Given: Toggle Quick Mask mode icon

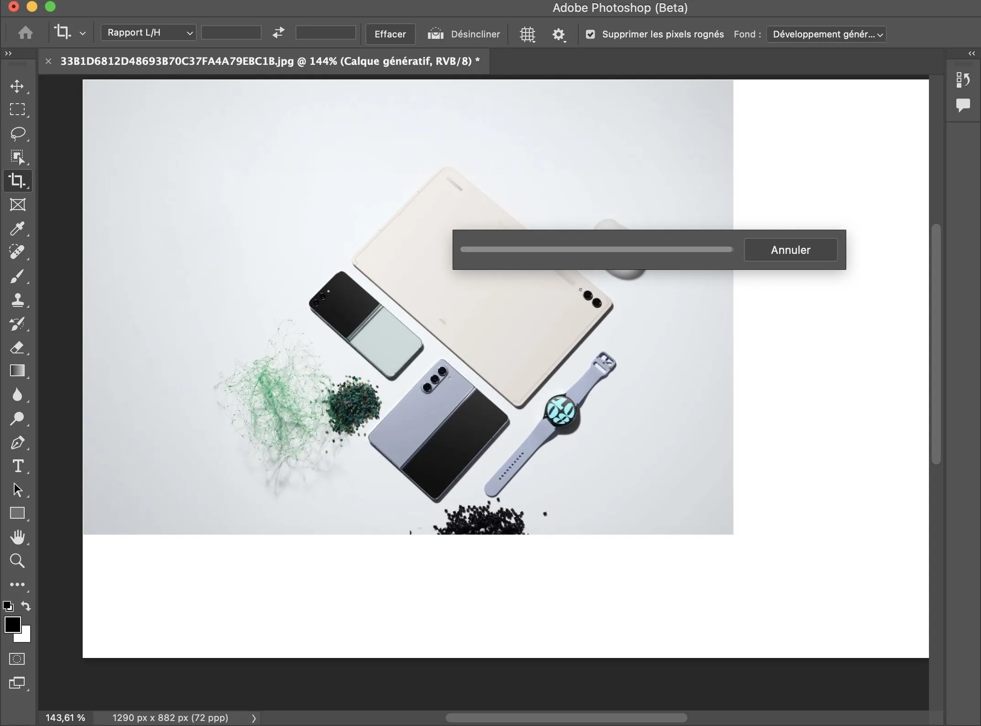Looking at the screenshot, I should pyautogui.click(x=17, y=659).
